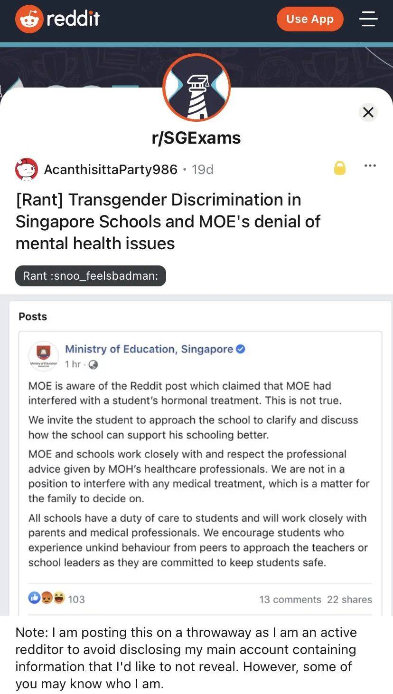Image resolution: width=393 pixels, height=694 pixels.
Task: Click the 22 shares count
Action: coord(350,599)
